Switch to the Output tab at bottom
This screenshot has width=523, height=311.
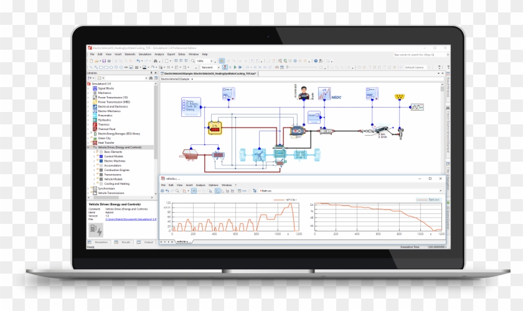[x=146, y=243]
